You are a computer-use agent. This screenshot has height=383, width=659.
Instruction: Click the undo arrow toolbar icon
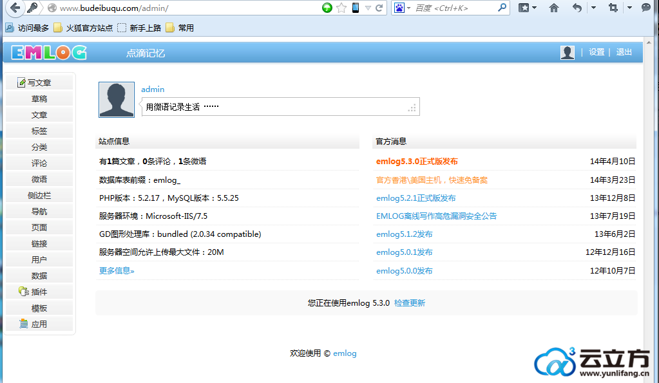[577, 8]
